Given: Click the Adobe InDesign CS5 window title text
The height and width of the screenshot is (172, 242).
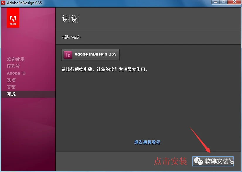Looking at the screenshot, I should pyautogui.click(x=24, y=3).
